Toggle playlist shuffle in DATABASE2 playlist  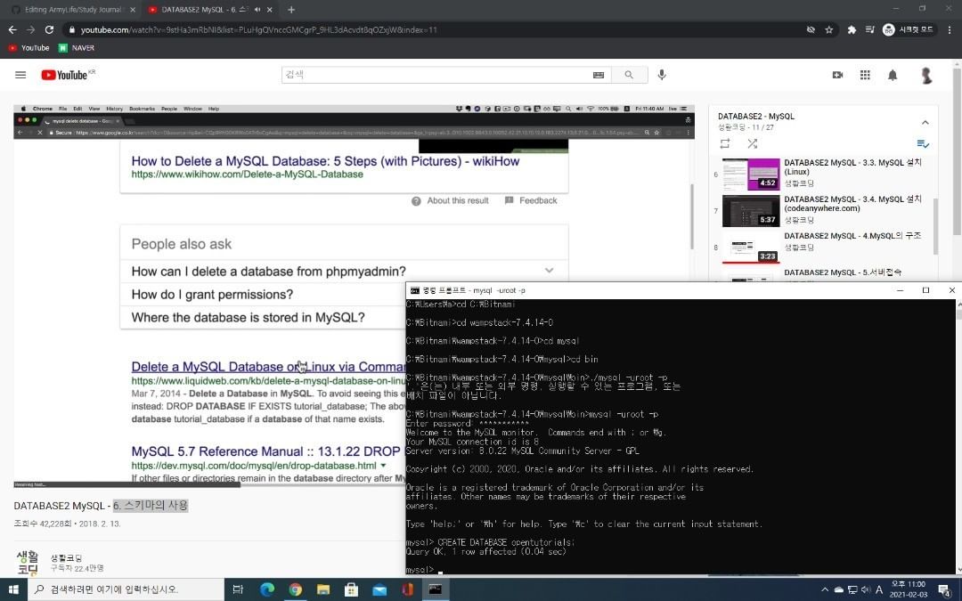[x=752, y=143]
